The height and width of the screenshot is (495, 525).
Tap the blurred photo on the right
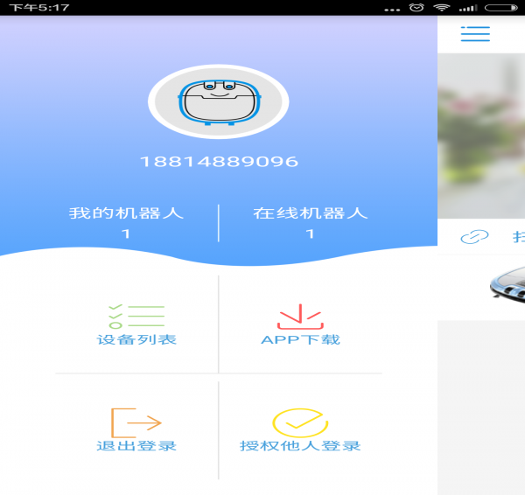click(481, 136)
